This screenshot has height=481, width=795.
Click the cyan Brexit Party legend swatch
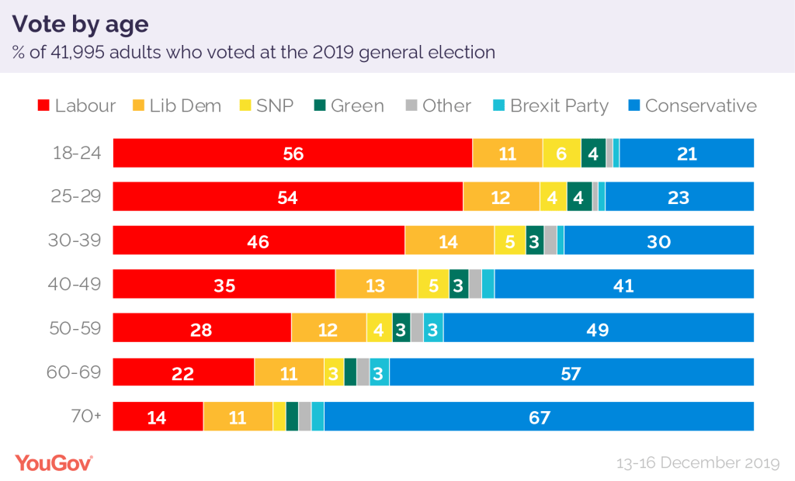[498, 106]
